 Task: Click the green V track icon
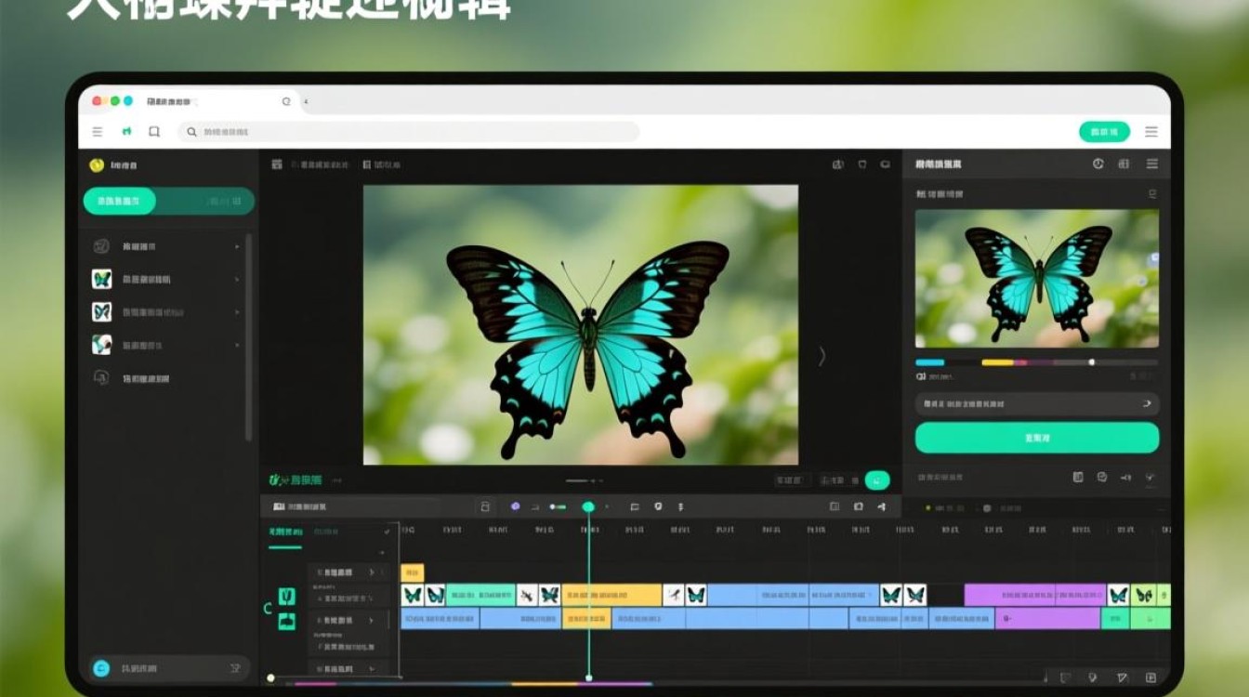287,597
